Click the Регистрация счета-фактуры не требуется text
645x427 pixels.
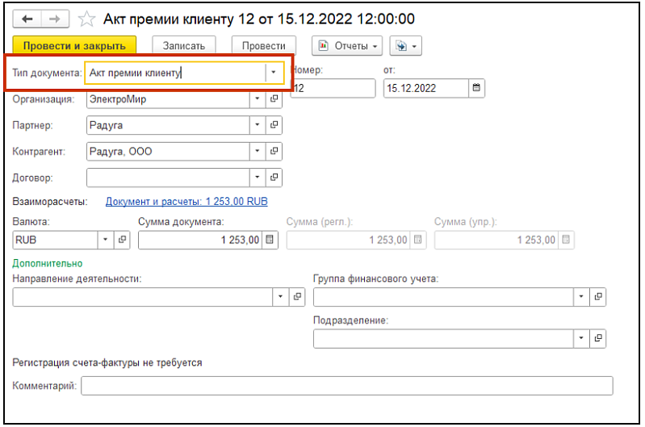107,362
